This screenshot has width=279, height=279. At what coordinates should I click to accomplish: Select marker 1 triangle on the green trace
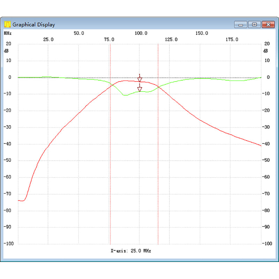(140, 89)
